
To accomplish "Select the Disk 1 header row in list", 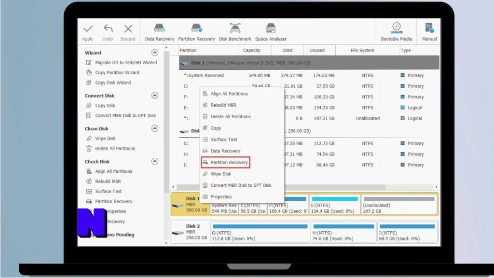I will 309,63.
